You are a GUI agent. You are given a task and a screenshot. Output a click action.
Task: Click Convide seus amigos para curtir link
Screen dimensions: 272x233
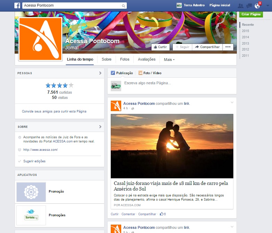pos(54,111)
